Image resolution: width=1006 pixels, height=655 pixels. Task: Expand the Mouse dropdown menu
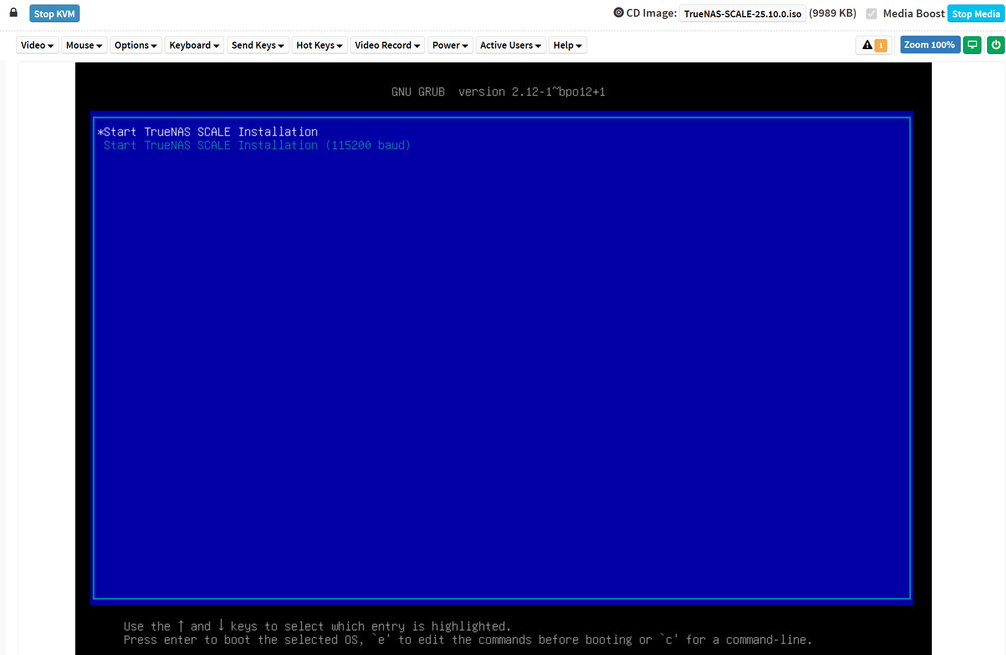(84, 45)
